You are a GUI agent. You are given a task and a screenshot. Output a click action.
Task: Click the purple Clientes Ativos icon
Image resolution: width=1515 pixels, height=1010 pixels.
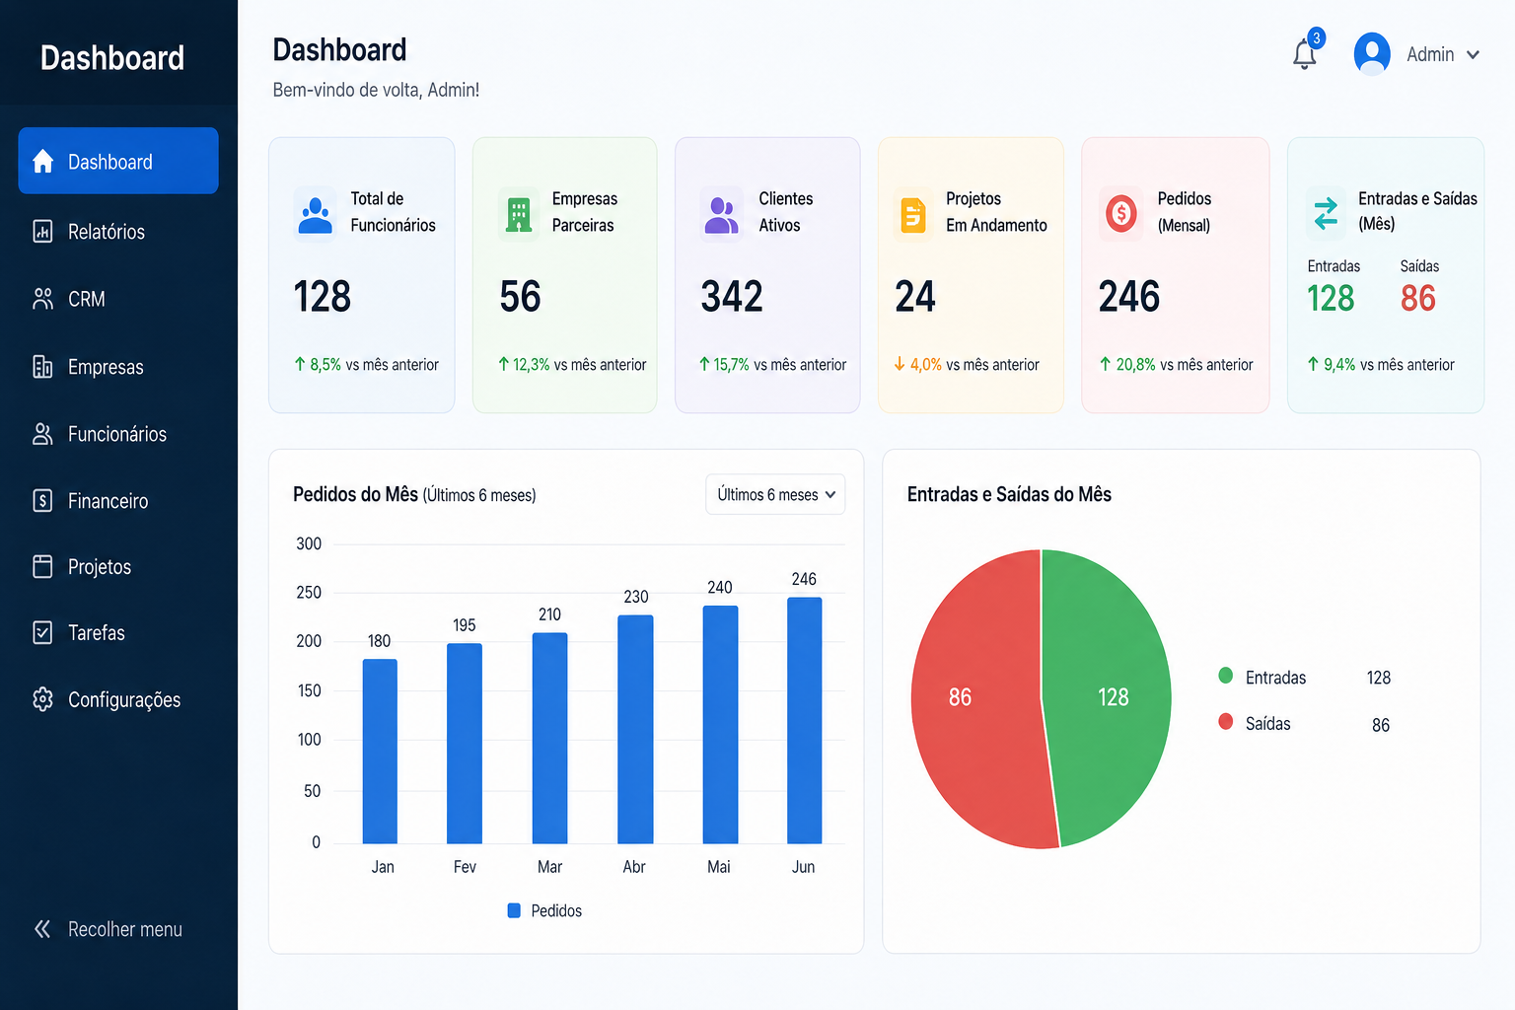pos(722,214)
